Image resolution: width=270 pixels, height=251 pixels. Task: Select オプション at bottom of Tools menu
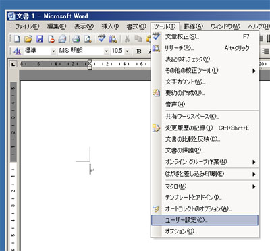(205, 231)
